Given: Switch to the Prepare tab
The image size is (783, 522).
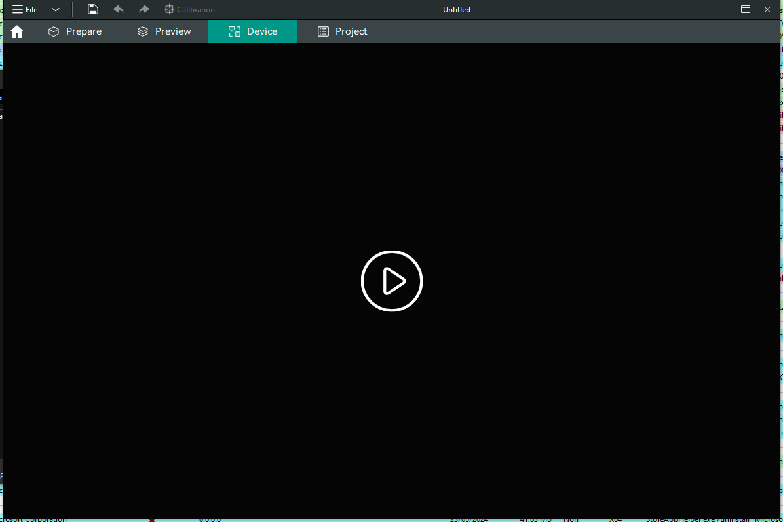Looking at the screenshot, I should pyautogui.click(x=75, y=31).
